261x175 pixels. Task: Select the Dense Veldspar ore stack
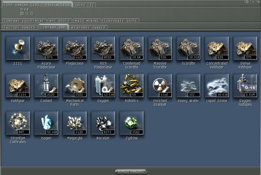click(245, 48)
